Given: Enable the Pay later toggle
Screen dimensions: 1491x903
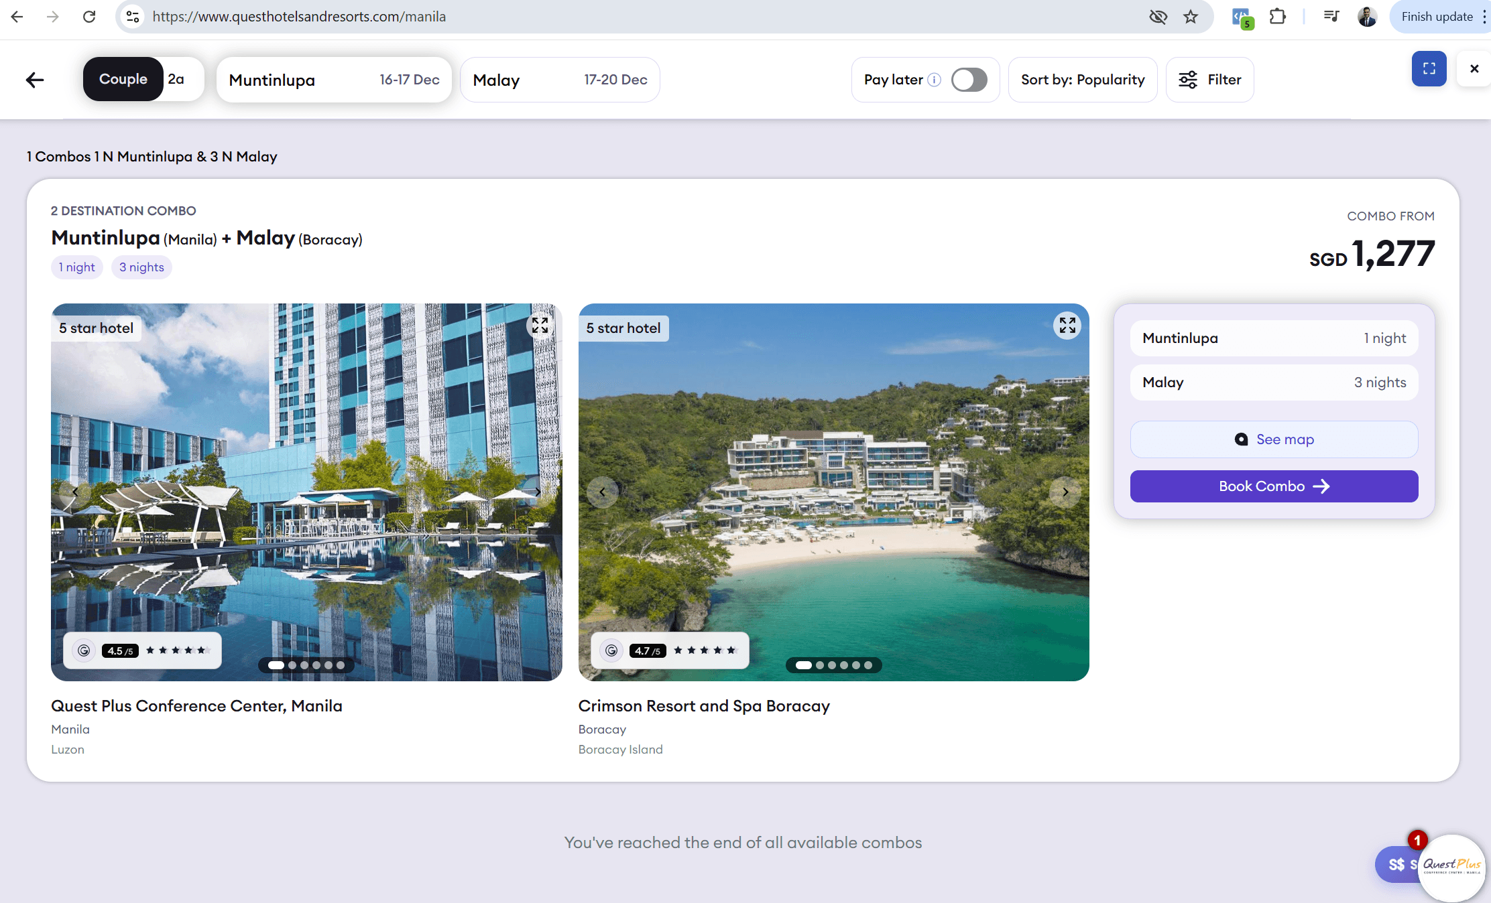Looking at the screenshot, I should pos(968,80).
